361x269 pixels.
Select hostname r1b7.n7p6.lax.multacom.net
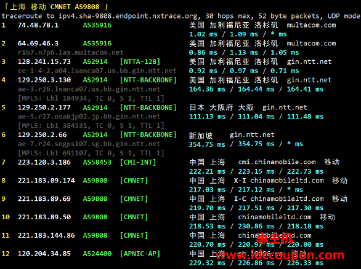71,53
